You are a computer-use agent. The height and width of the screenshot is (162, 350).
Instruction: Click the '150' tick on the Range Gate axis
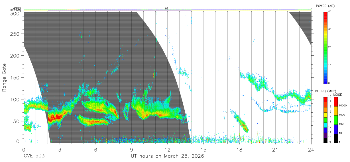(x=15, y=77)
